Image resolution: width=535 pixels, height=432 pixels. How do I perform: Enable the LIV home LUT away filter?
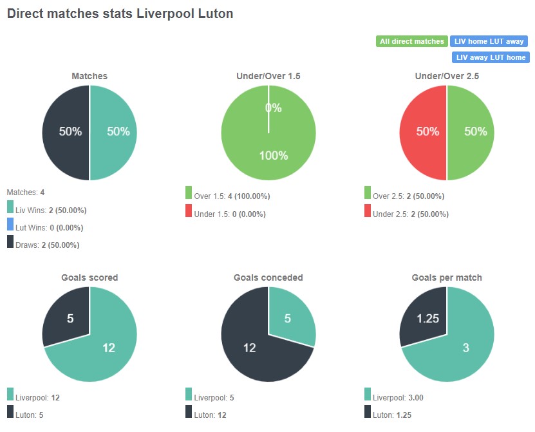[x=489, y=41]
